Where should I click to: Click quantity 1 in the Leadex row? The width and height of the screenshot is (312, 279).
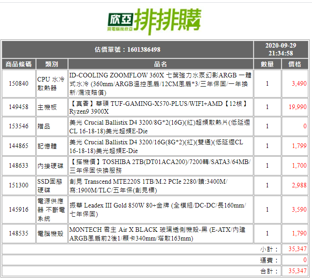(267, 209)
